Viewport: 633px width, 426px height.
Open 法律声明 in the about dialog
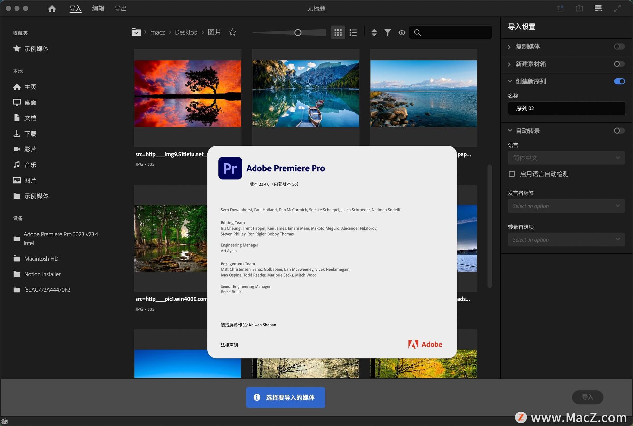[x=229, y=345]
